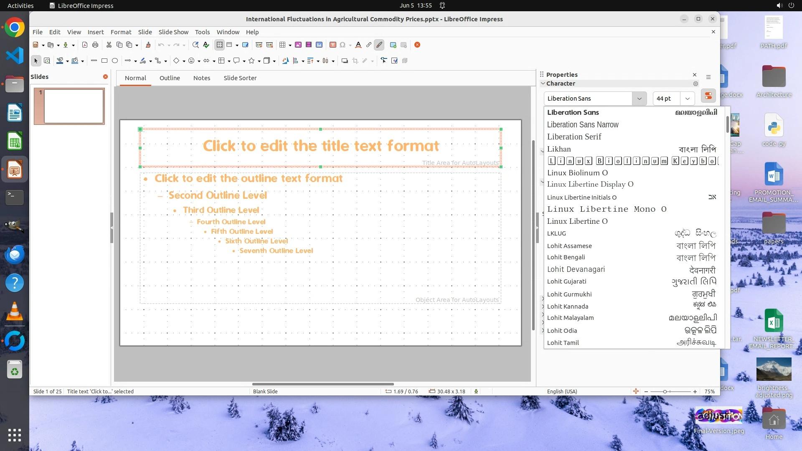Select the Rectangle shape tool
This screenshot has width=802, height=451.
104,61
